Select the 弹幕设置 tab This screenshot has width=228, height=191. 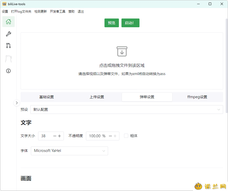[x=147, y=97]
